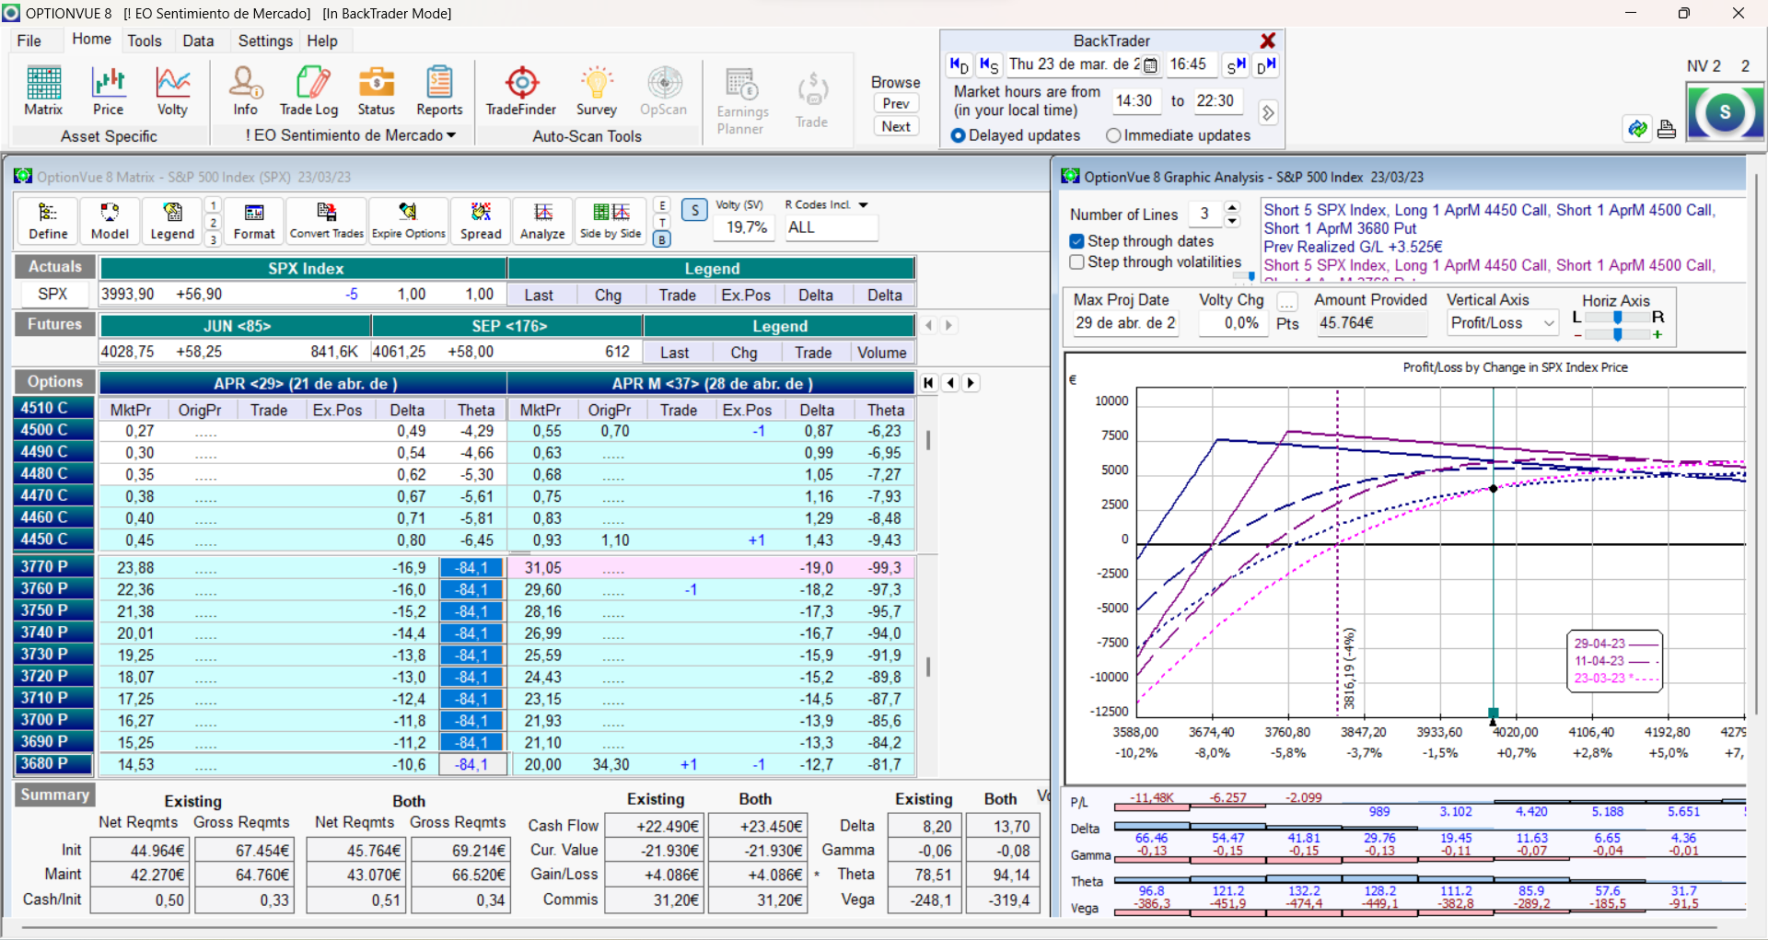Toggle the B view button in Matrix toolbar

coord(662,239)
